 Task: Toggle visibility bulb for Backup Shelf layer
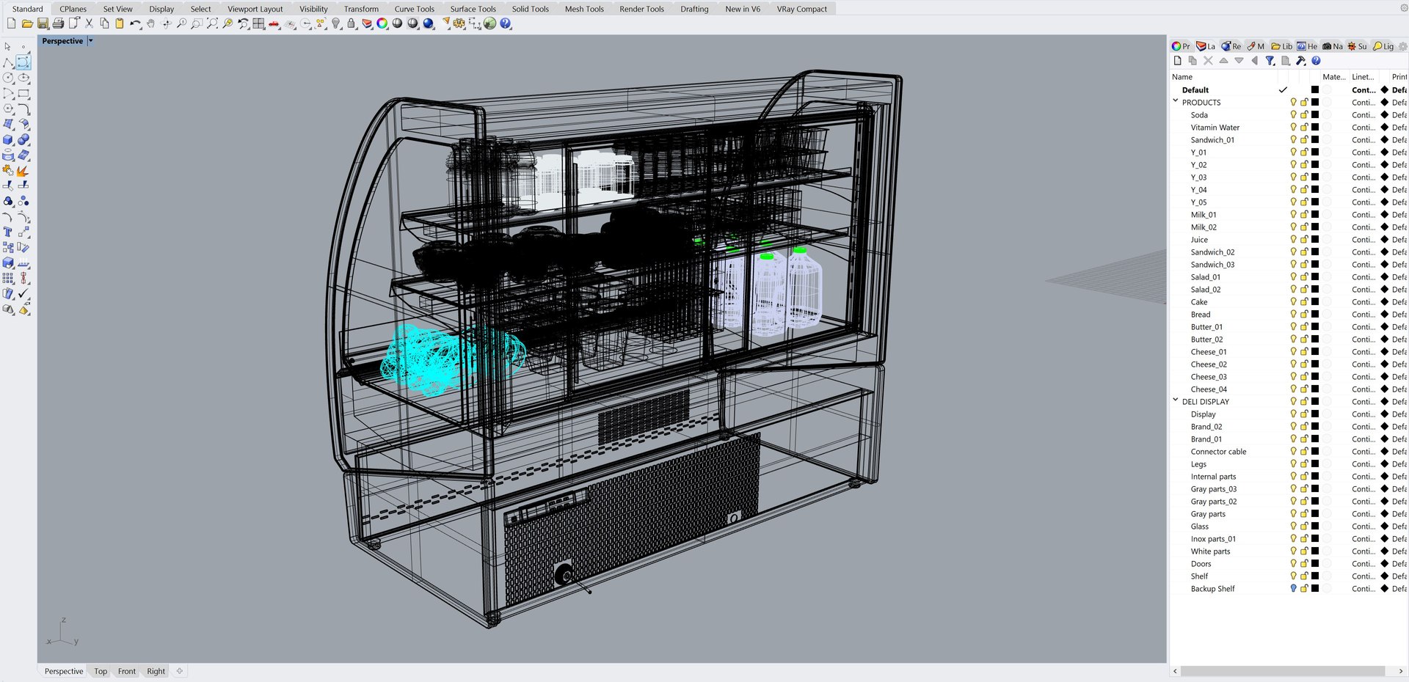coord(1293,589)
